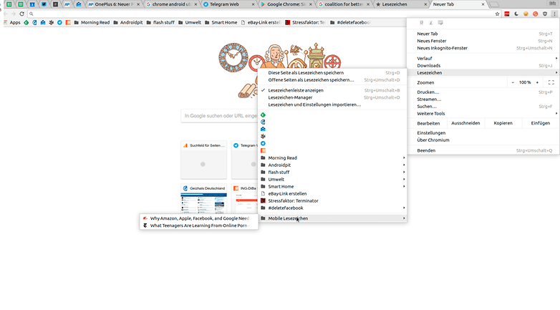Switch to the pinned AP tab
The height and width of the screenshot is (310, 560).
coord(67,4)
